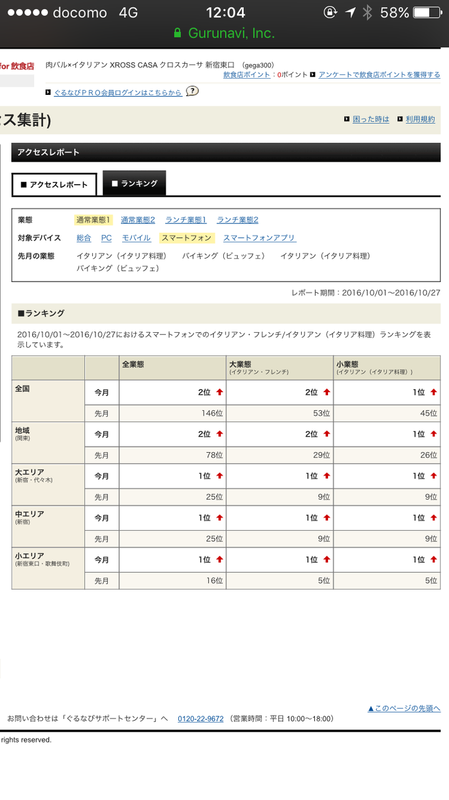Open ぐるなびPRO会員ログインはこちらから link
The width and height of the screenshot is (449, 800).
coord(118,92)
